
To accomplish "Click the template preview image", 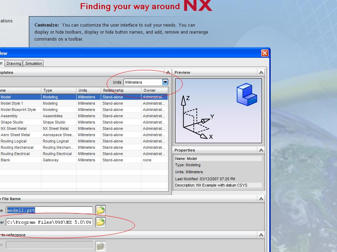I will (219, 111).
